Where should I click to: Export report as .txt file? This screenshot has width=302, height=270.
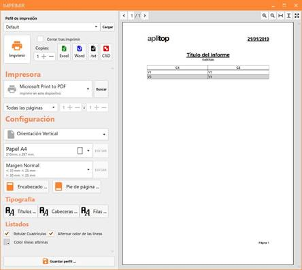pyautogui.click(x=93, y=52)
